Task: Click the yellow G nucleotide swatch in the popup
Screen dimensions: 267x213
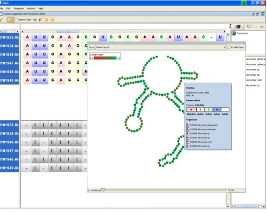Action: 201,109
